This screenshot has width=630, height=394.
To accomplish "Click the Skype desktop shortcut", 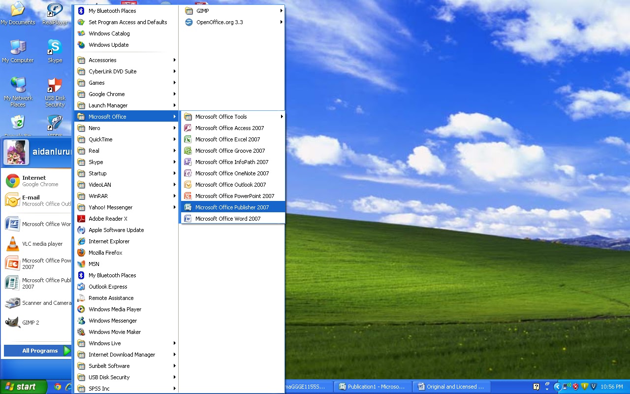I will pyautogui.click(x=55, y=51).
